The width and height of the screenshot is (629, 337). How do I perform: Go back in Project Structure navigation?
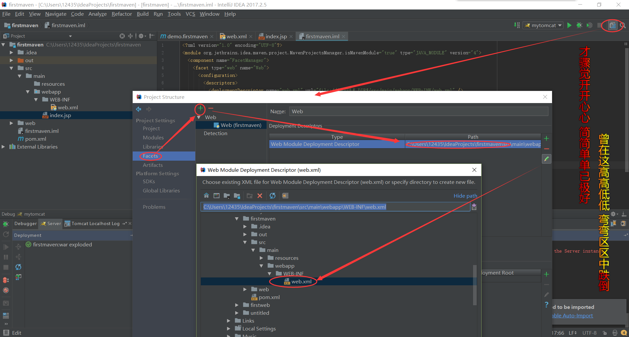[x=139, y=109]
